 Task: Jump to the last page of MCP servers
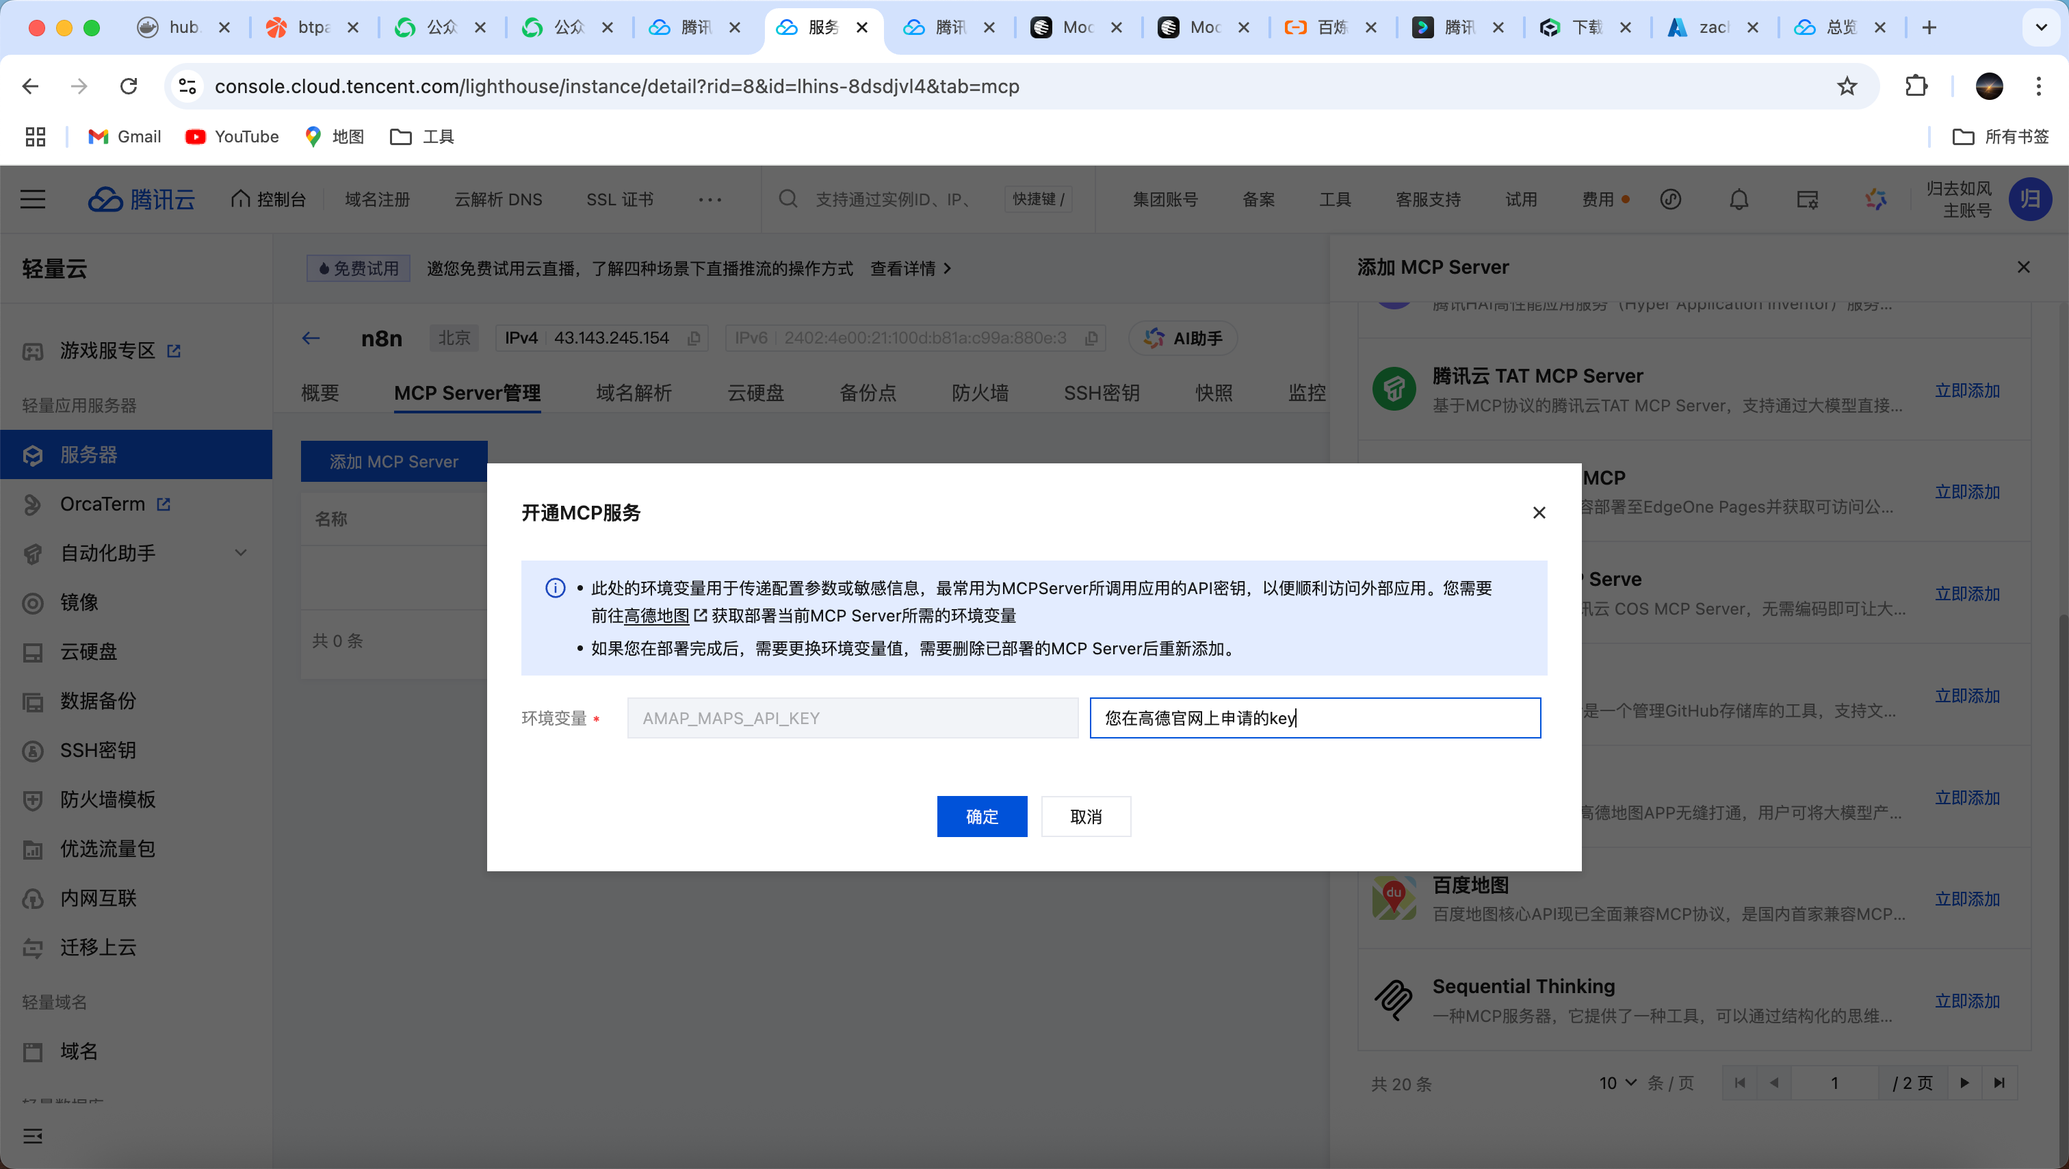[x=1999, y=1083]
